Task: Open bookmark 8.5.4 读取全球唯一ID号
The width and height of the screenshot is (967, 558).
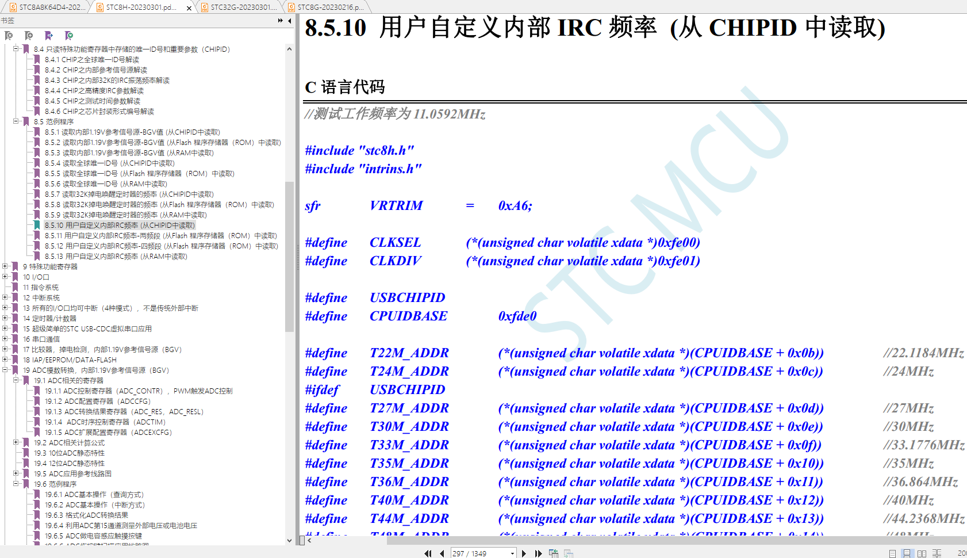Action: point(109,163)
